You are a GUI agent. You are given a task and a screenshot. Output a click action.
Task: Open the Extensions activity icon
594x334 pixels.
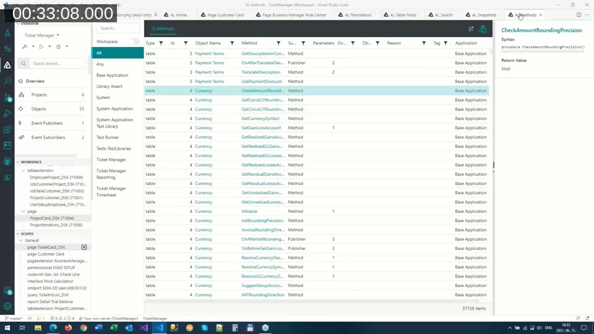coord(7,129)
